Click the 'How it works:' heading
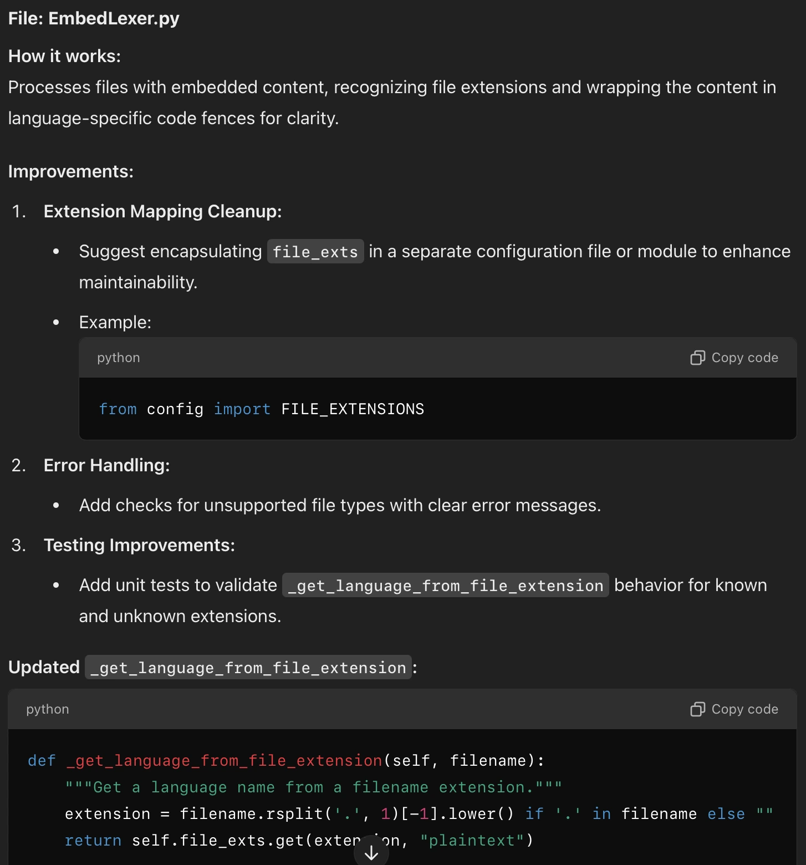The width and height of the screenshot is (806, 865). pos(64,56)
